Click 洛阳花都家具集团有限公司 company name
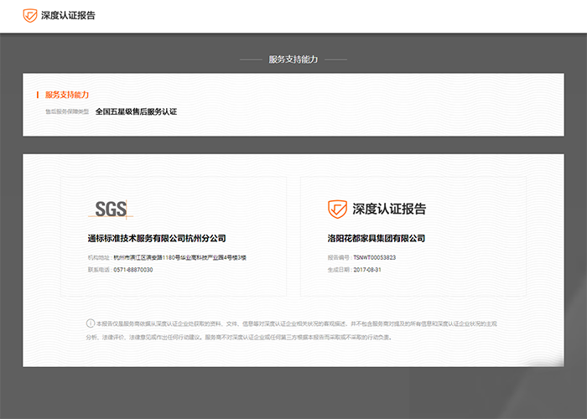Viewport: 587px width, 419px height. 376,238
